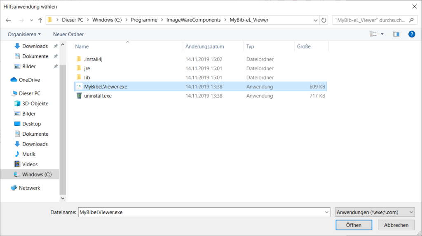The width and height of the screenshot is (422, 236).
Task: Go back with the left arrow
Action: click(8, 20)
